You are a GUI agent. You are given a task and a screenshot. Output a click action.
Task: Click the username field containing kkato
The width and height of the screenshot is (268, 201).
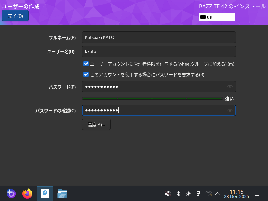pos(159,51)
